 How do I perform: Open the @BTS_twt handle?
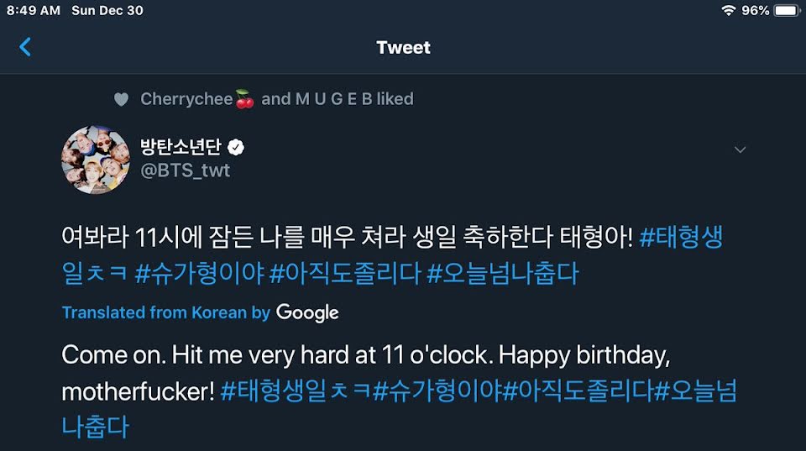pos(185,170)
